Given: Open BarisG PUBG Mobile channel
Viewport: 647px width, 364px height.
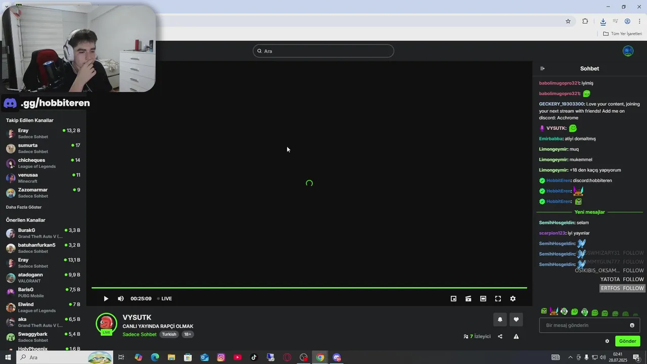Looking at the screenshot, I should point(43,292).
